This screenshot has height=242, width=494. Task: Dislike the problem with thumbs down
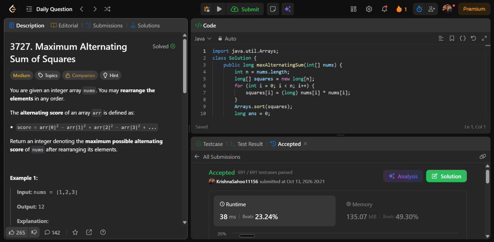coord(34,233)
